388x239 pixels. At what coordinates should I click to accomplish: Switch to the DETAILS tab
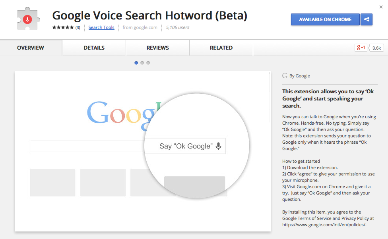click(x=94, y=47)
